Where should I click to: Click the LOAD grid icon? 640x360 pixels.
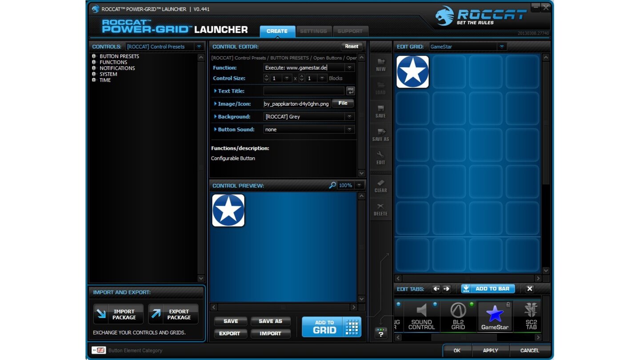pos(381,88)
